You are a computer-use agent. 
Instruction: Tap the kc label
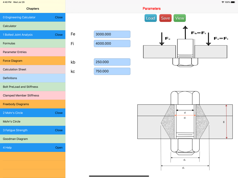tap(73, 71)
